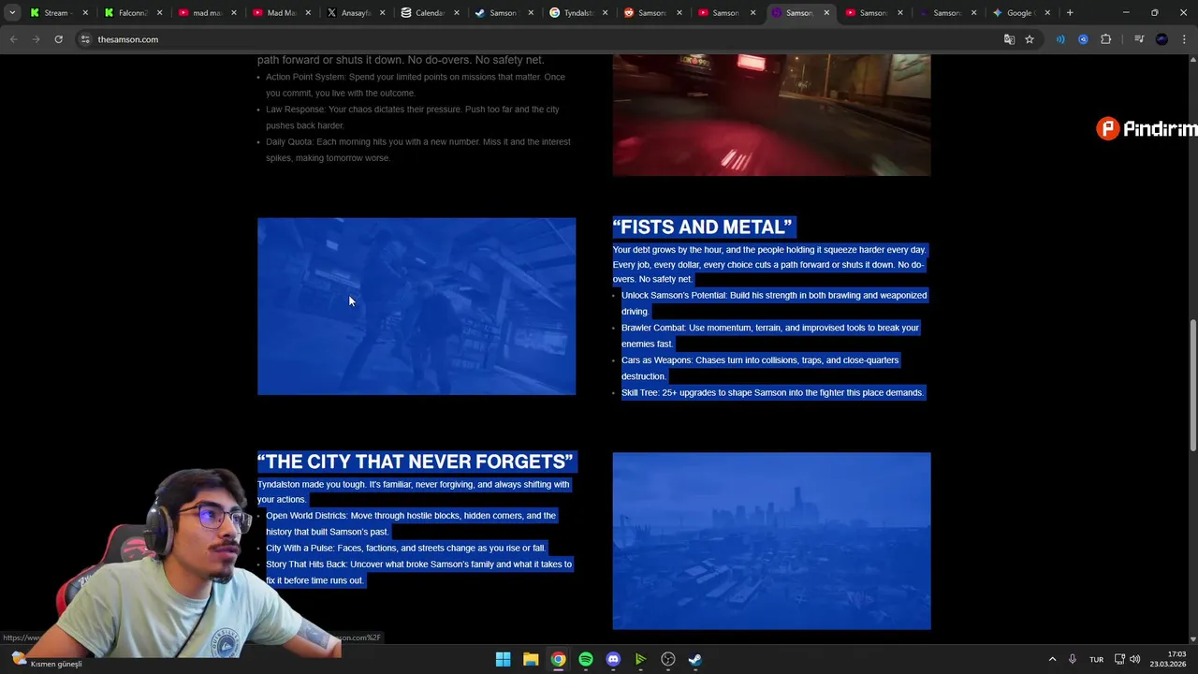
Task: Open Spotify from the taskbar
Action: pos(586,659)
